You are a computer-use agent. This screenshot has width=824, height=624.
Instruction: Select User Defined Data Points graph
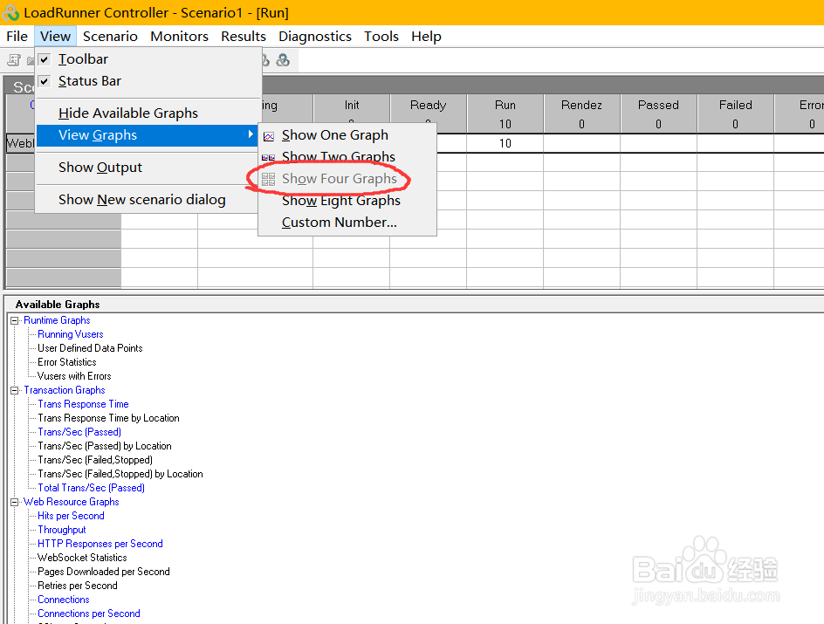tap(90, 348)
